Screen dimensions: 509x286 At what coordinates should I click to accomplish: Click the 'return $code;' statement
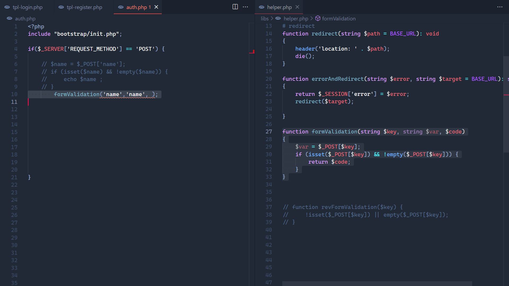pyautogui.click(x=329, y=162)
